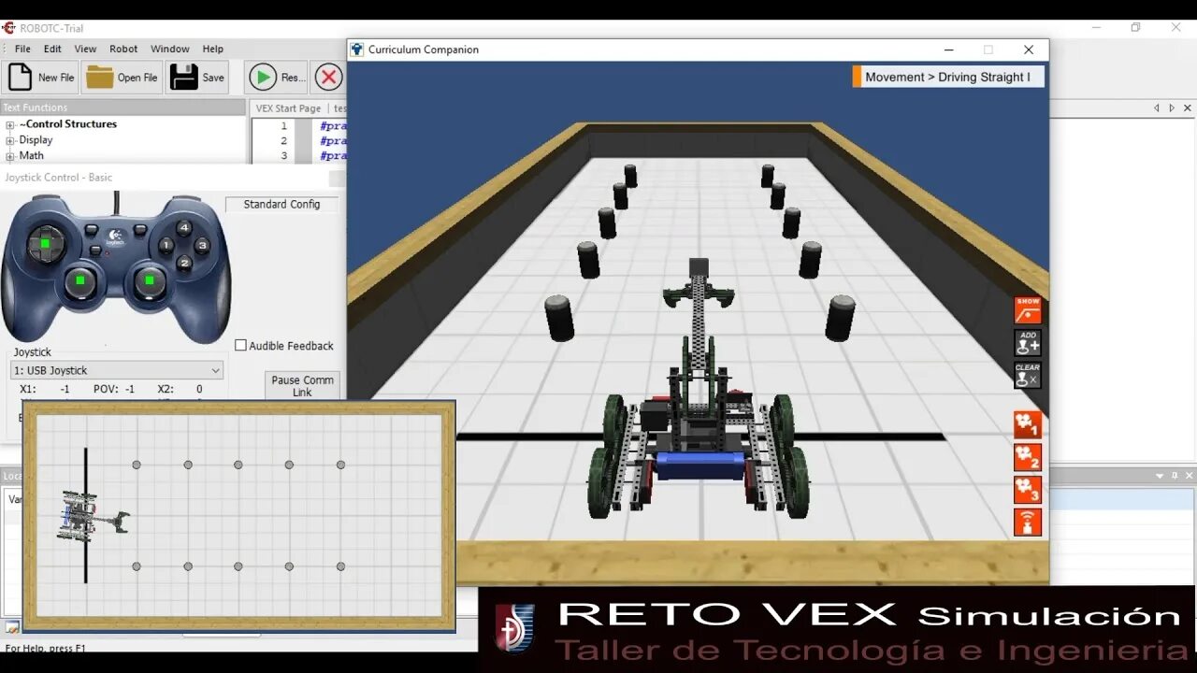Screen dimensions: 1197x673
Task: Expand the Display tree node
Action: (x=10, y=140)
